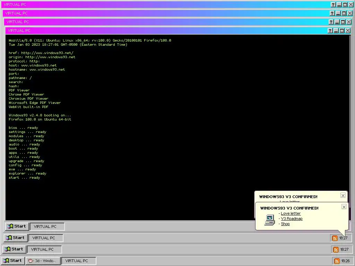The width and height of the screenshot is (355, 266).
Task: Close the front 'WINDOWS93 V3 CONFIRMED!' notification
Action: [344, 207]
